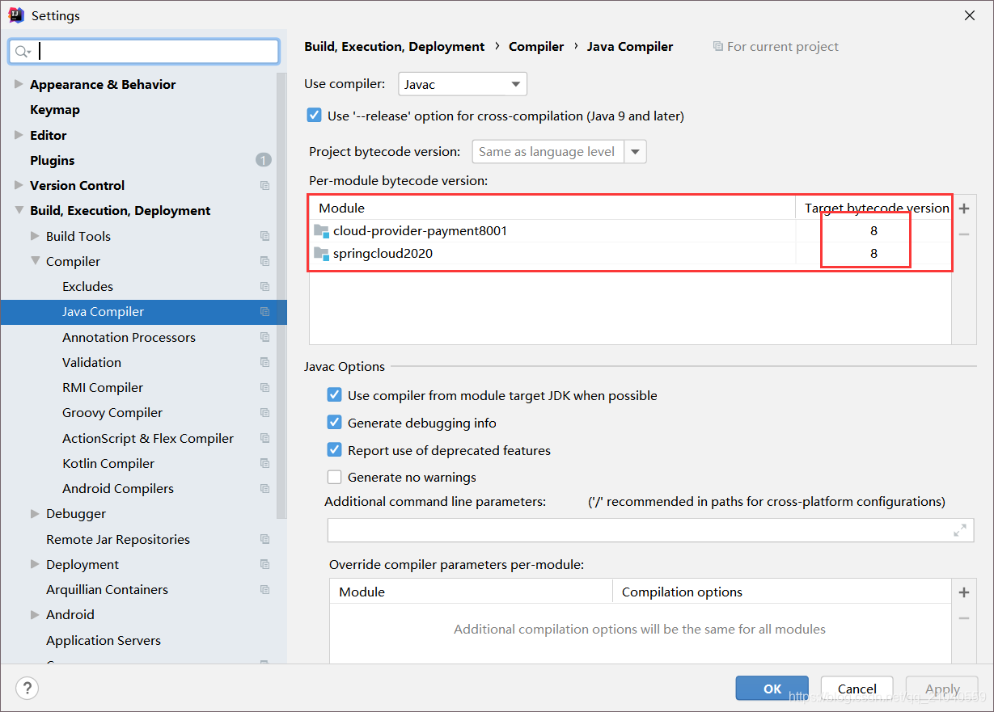Expand Appearance & Behavior section
The height and width of the screenshot is (712, 994).
[x=19, y=84]
